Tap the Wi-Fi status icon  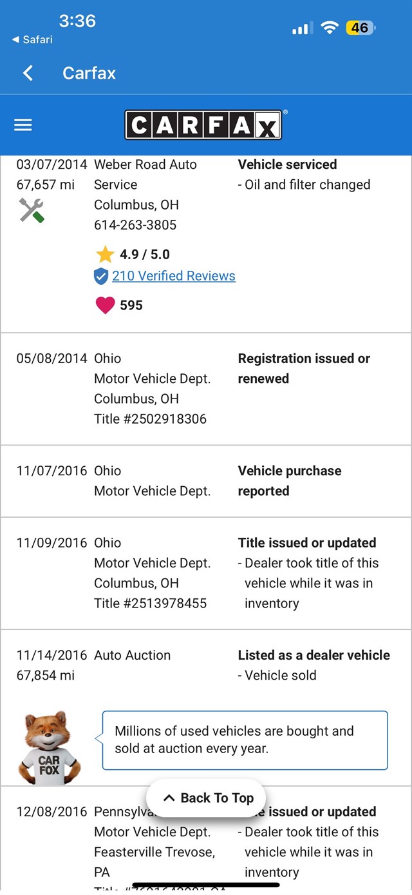[330, 28]
